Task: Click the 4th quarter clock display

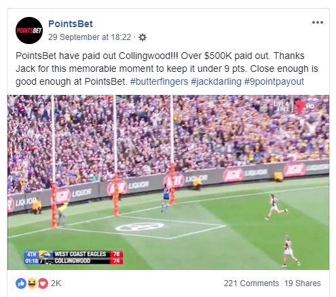Action: click(x=31, y=258)
